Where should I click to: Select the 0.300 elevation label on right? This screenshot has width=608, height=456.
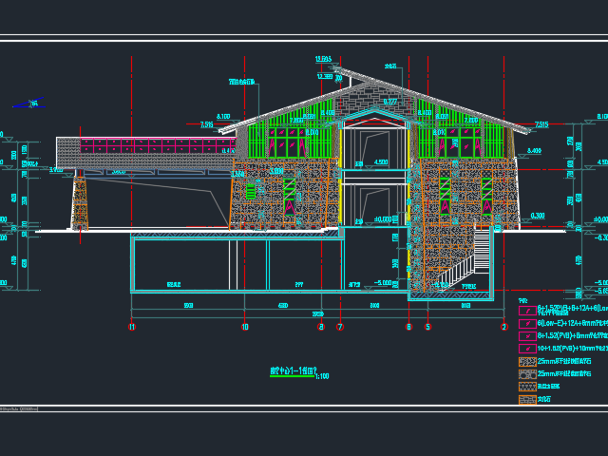(x=538, y=216)
